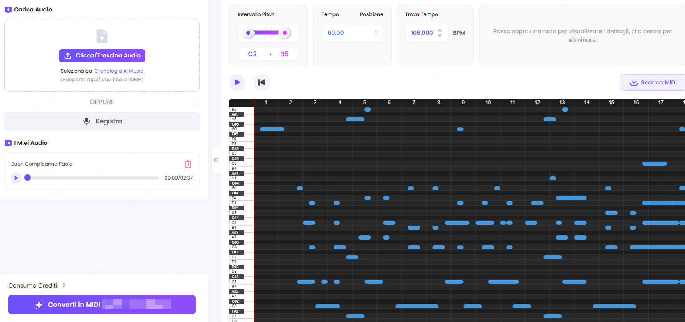Screen dimensions: 685x322
Task: Start recording with the Registra button
Action: coord(102,121)
